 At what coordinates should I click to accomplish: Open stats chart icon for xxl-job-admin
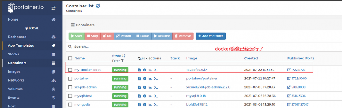coord(150,87)
